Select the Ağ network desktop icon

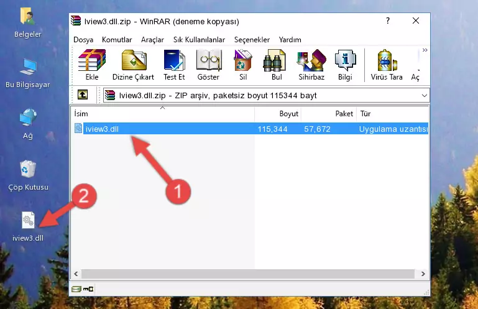pyautogui.click(x=28, y=124)
